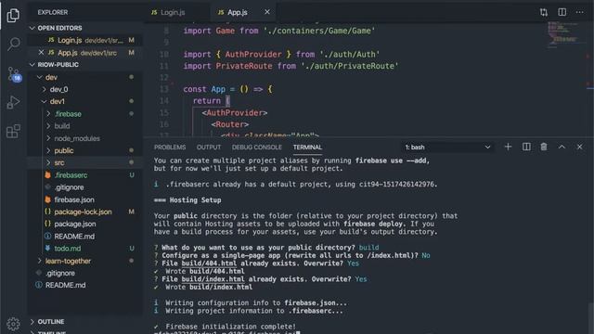Maximize the terminal panel with up chevron
This screenshot has height=334, width=594.
562,147
